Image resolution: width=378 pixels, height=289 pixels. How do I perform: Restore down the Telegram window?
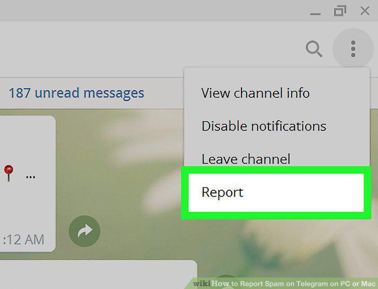tap(340, 11)
